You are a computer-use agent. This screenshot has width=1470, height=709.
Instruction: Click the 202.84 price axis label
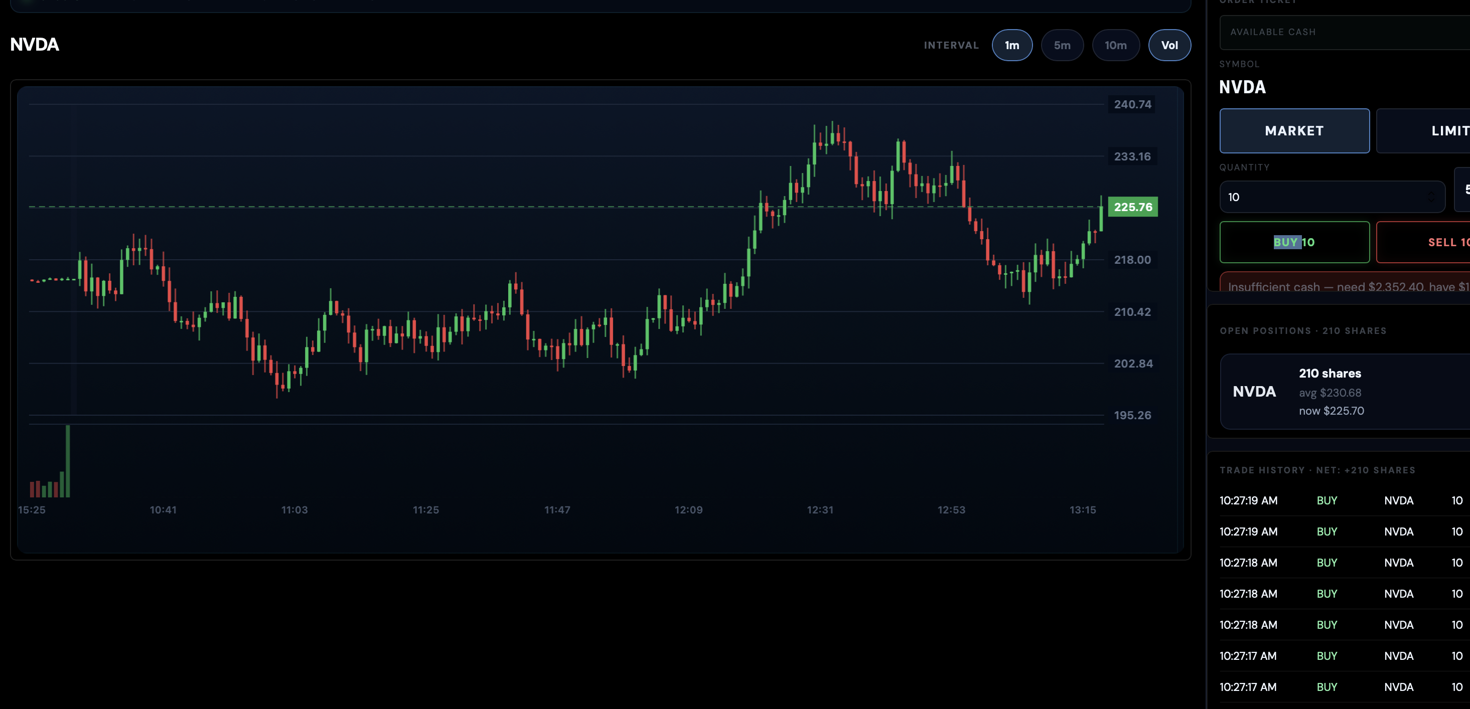(x=1133, y=364)
